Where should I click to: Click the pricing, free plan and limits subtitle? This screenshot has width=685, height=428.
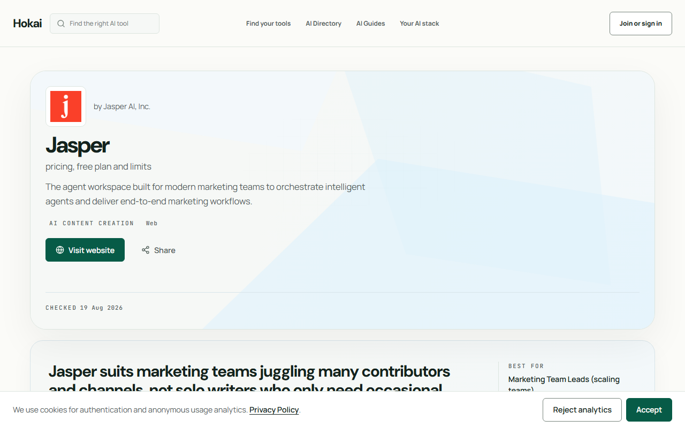pos(98,166)
